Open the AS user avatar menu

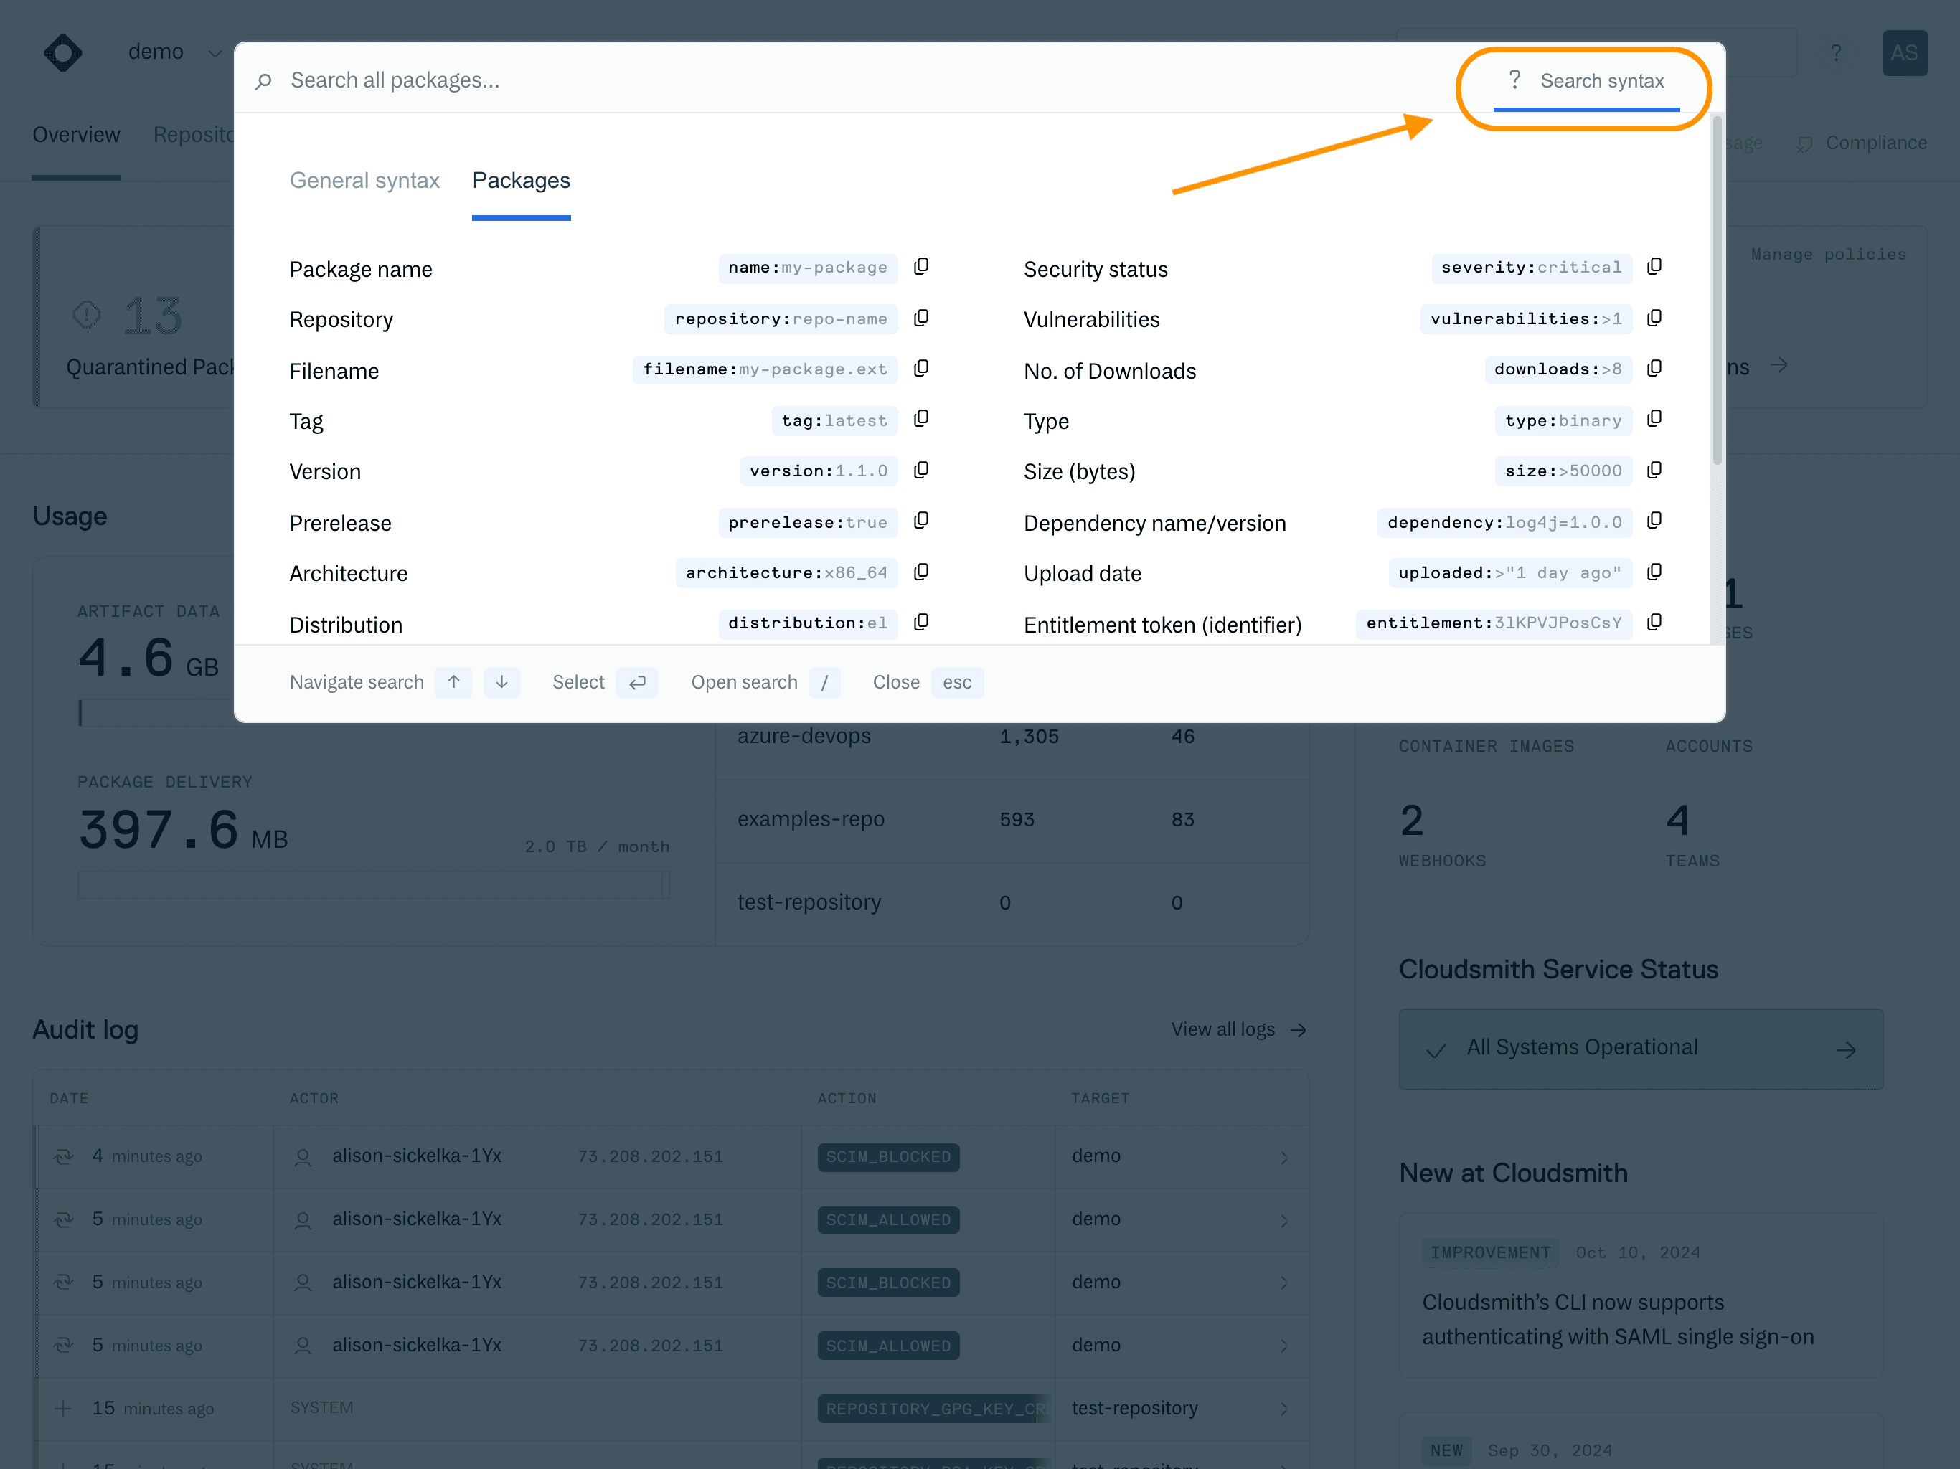tap(1903, 53)
